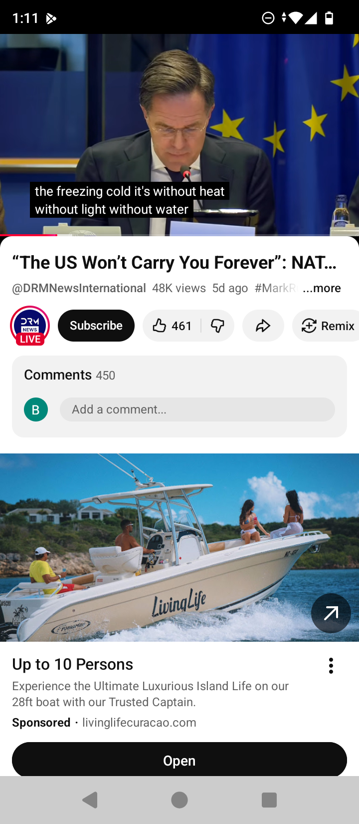Screen dimensions: 359x824
Task: Open the Living Life Curacao ad
Action: point(179,760)
